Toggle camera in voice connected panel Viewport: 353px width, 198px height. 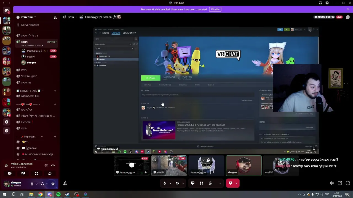(10, 174)
